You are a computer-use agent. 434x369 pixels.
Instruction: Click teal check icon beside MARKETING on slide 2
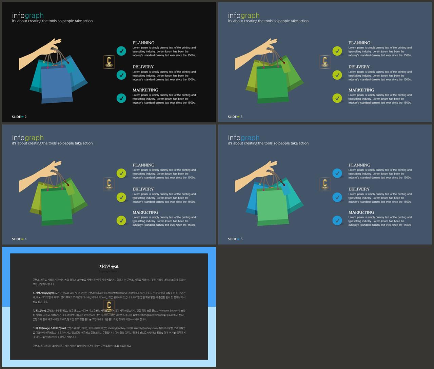click(121, 98)
